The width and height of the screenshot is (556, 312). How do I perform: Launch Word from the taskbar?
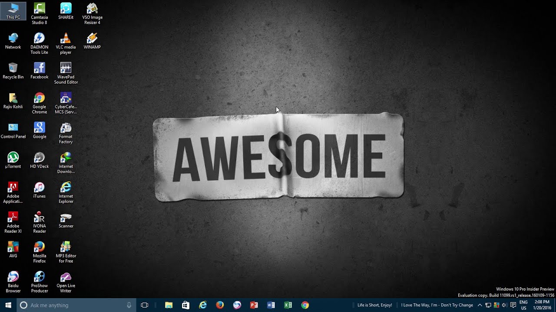pyautogui.click(x=271, y=305)
